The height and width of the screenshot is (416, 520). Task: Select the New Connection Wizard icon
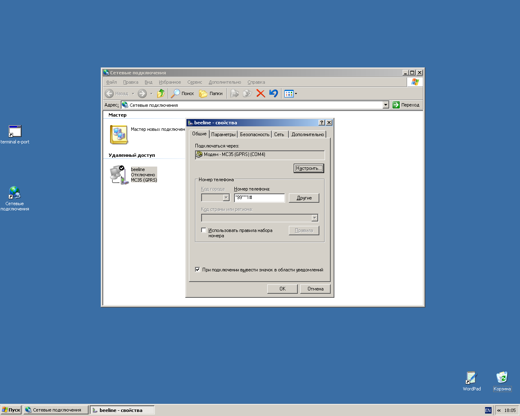tap(119, 134)
